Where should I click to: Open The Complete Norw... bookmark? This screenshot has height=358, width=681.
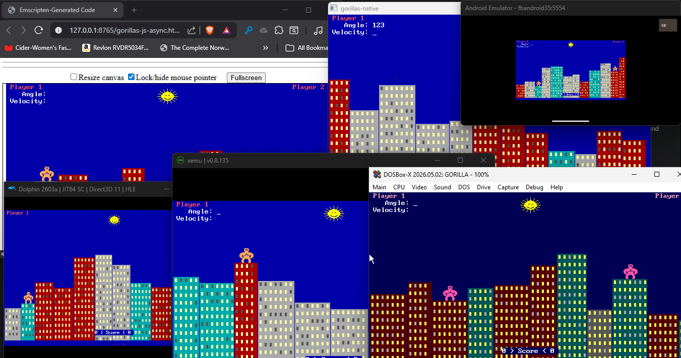[x=195, y=48]
